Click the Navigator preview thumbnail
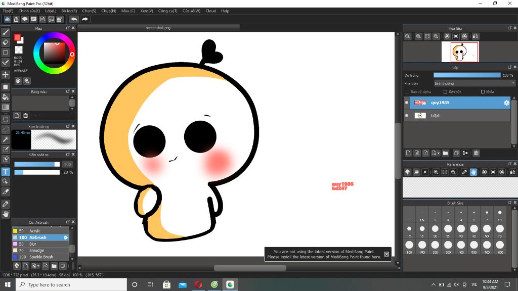Viewport: 518px width, 291px height. tap(460, 52)
